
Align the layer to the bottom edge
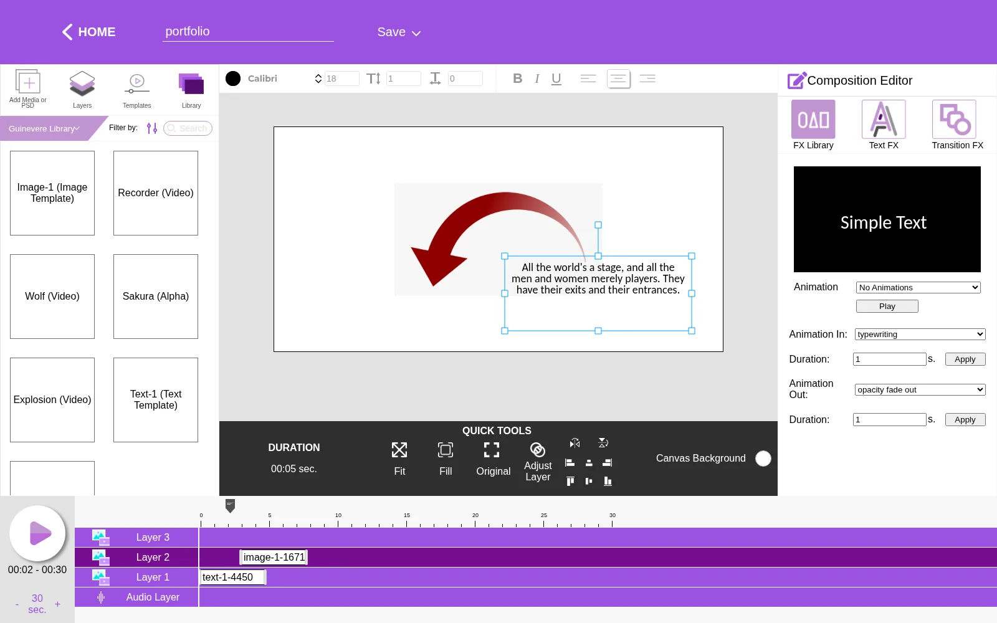pos(608,481)
